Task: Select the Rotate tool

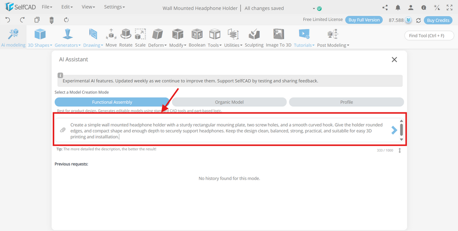Action: [126, 38]
